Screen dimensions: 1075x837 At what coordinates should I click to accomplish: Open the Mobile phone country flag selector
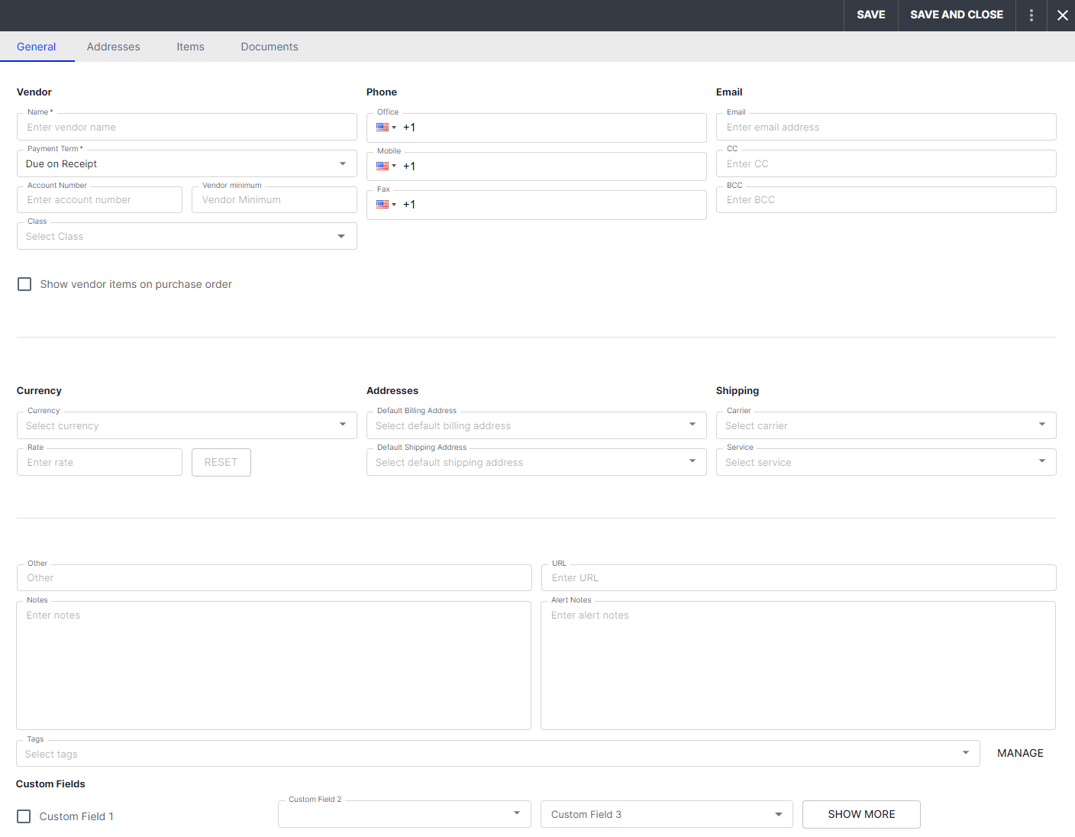(x=386, y=166)
